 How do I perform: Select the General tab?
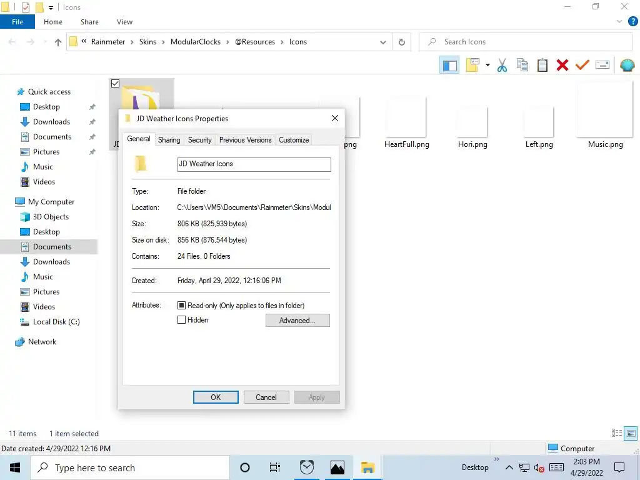click(x=139, y=139)
